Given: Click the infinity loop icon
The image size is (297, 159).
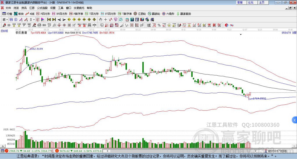Looking at the screenshot, I should pos(231,25).
